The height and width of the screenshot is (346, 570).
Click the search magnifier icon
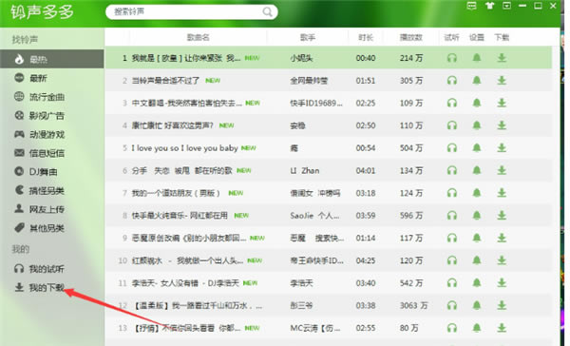[x=268, y=12]
